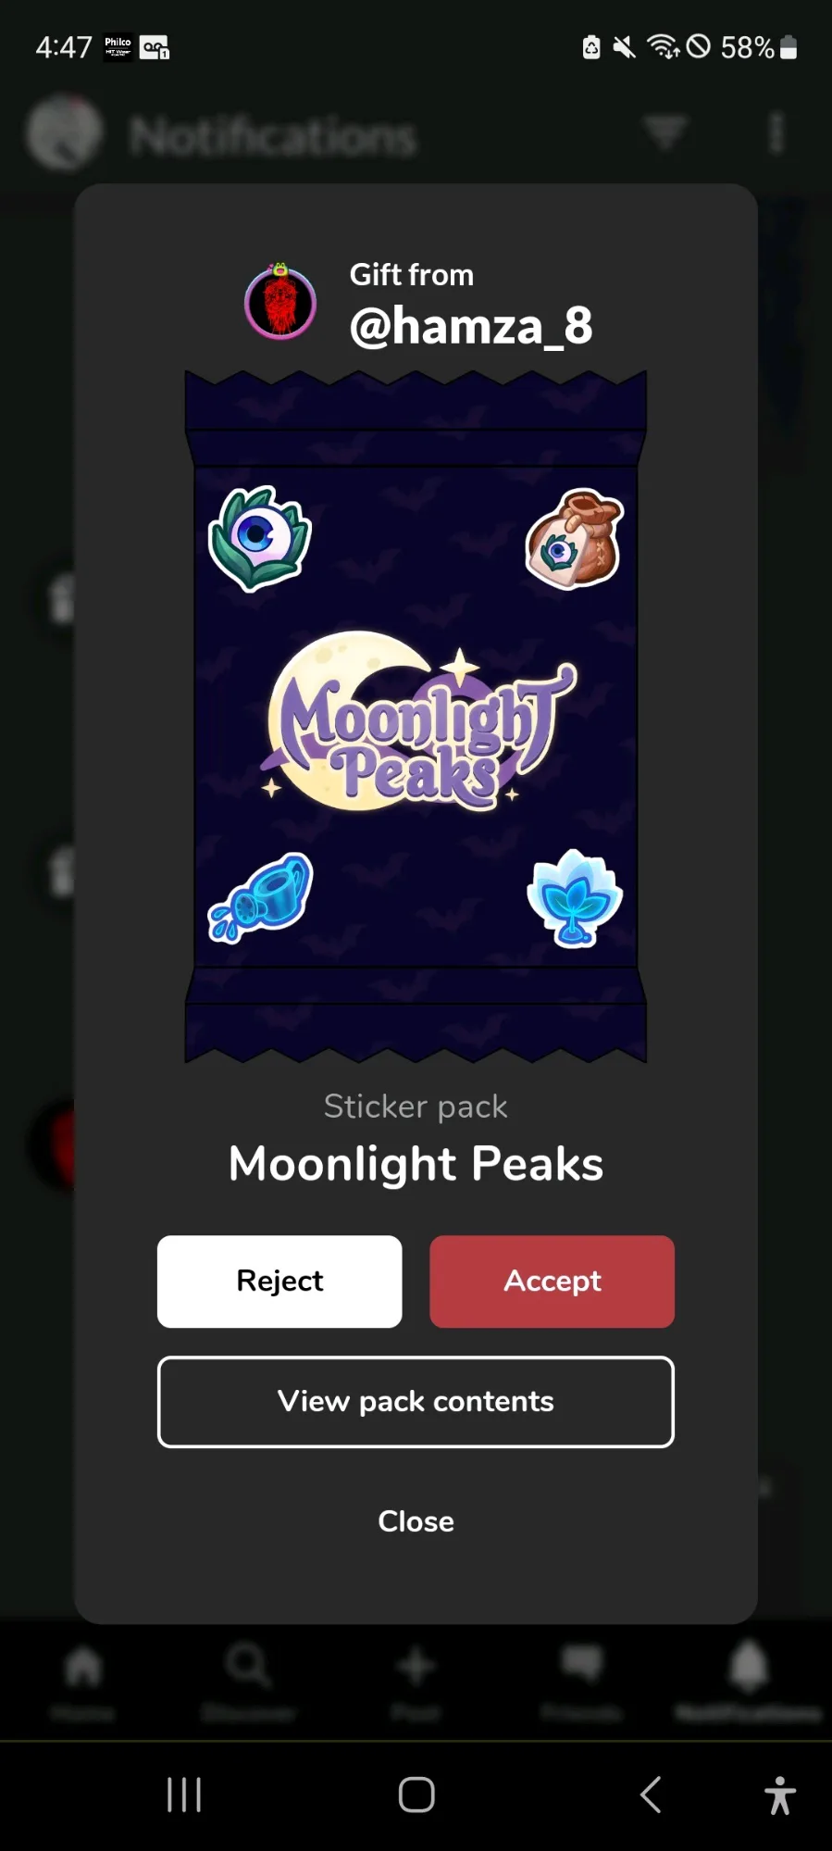
Task: Tap the Android back navigation arrow
Action: [x=652, y=1795]
